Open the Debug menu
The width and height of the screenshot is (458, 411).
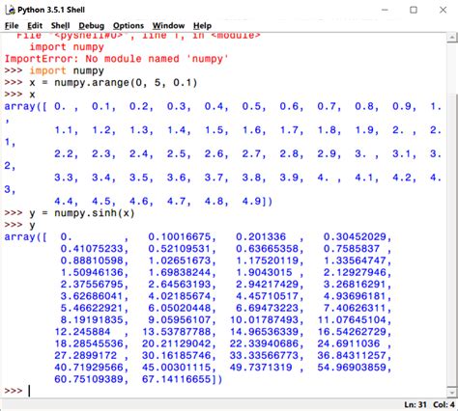pos(92,26)
